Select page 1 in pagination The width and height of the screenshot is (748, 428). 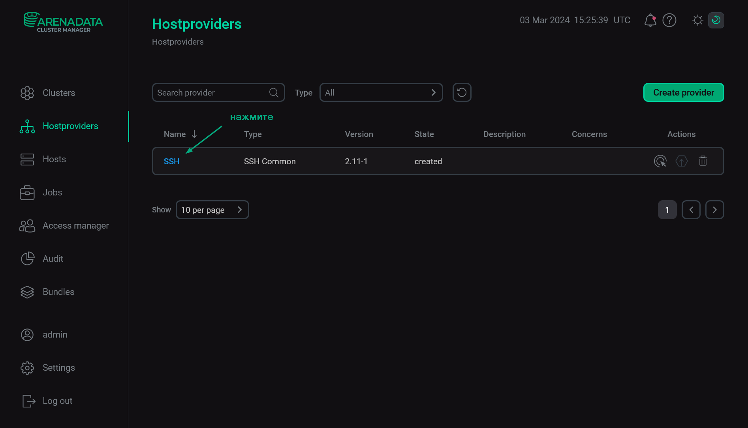click(x=667, y=210)
